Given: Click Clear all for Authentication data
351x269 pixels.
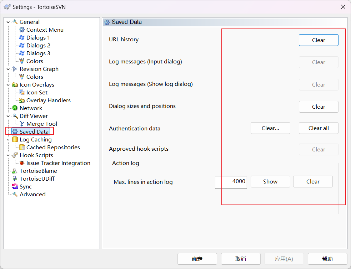Looking at the screenshot, I should pos(319,128).
